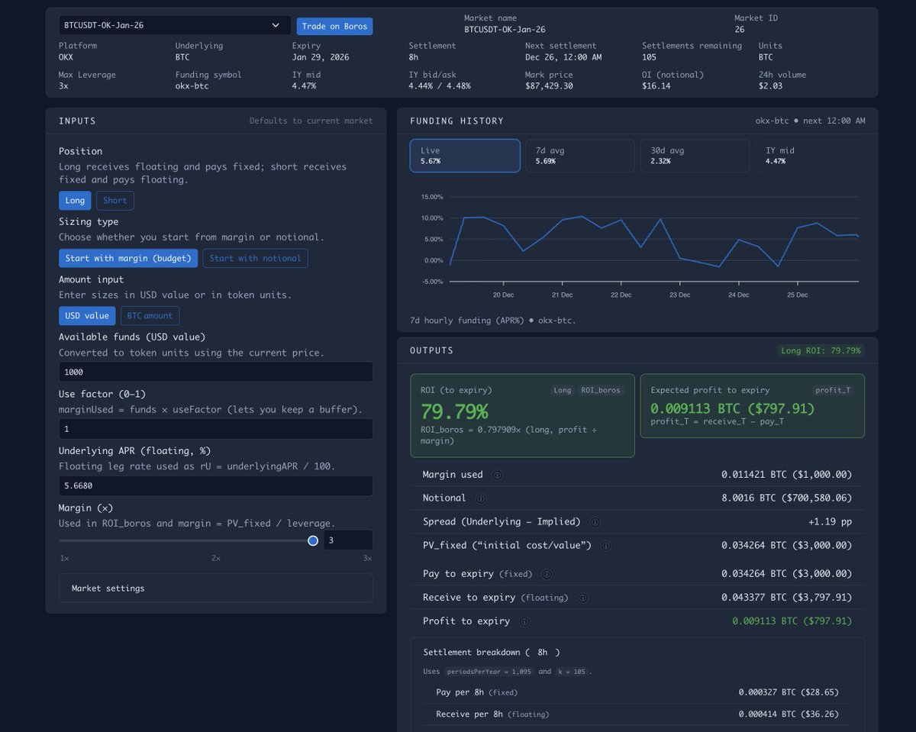916x732 pixels.
Task: Click the Margin value number box
Action: (348, 540)
